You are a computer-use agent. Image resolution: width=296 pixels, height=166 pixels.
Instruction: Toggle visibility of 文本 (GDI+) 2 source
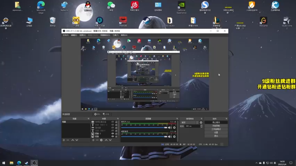(113, 125)
